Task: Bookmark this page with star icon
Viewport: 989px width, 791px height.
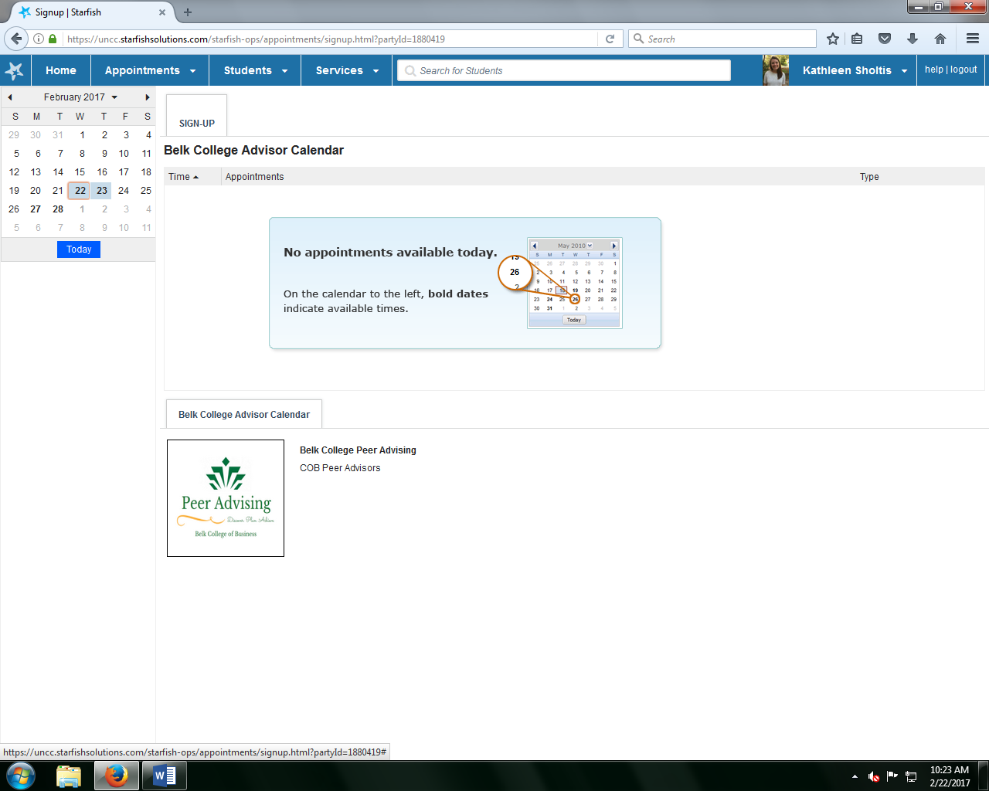Action: click(833, 39)
